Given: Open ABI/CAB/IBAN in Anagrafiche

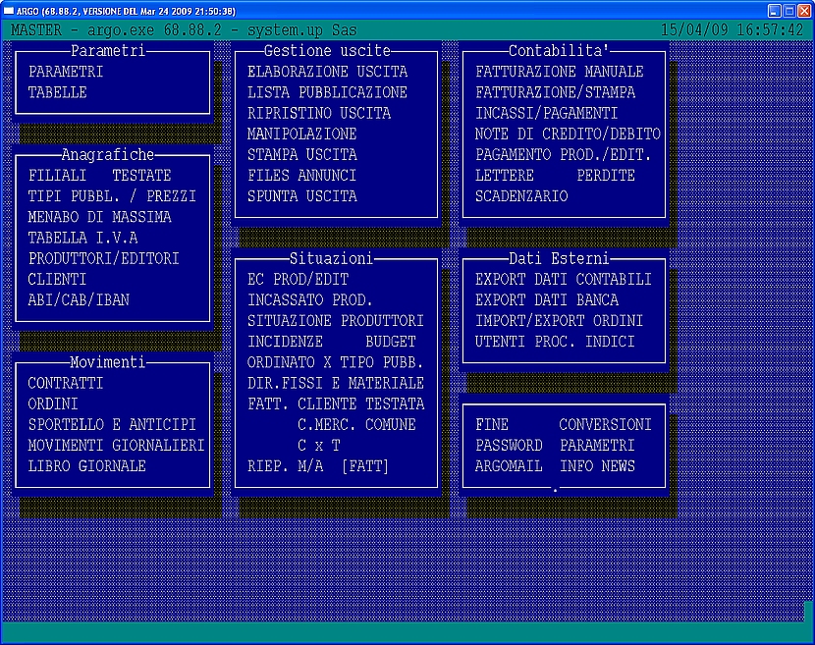Looking at the screenshot, I should 78,299.
